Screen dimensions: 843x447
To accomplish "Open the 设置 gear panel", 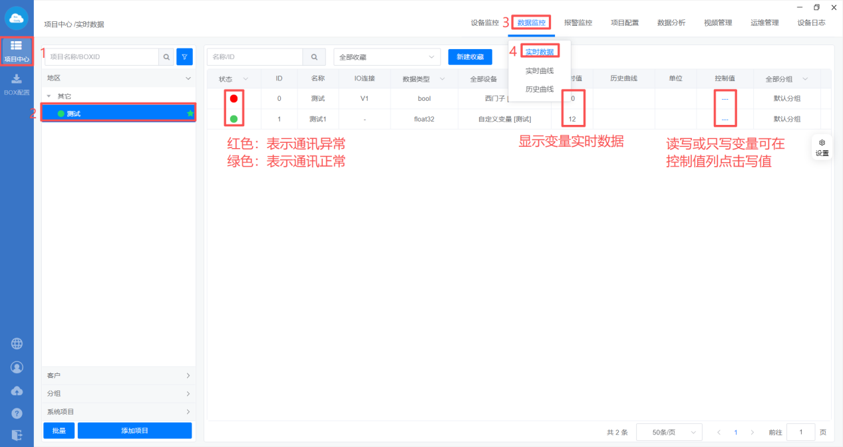I will pos(822,147).
